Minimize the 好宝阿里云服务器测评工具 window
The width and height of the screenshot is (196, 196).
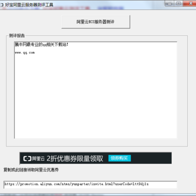(170, 3)
